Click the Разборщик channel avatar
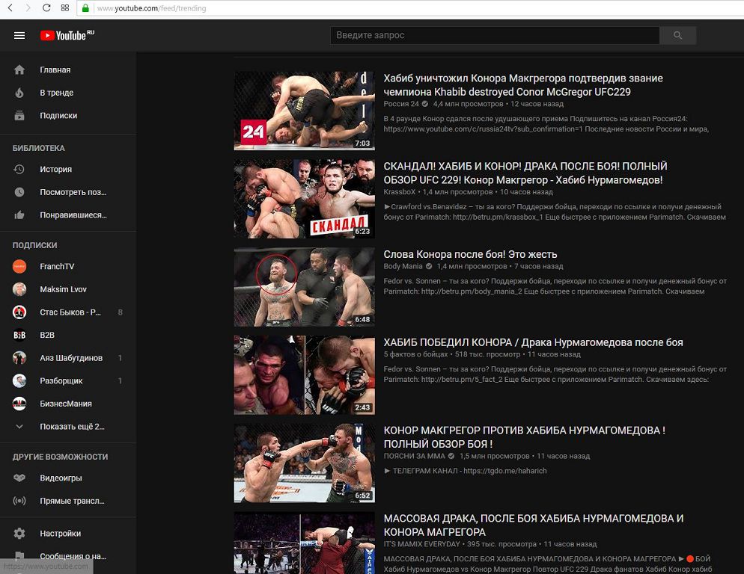This screenshot has height=574, width=744. click(19, 380)
